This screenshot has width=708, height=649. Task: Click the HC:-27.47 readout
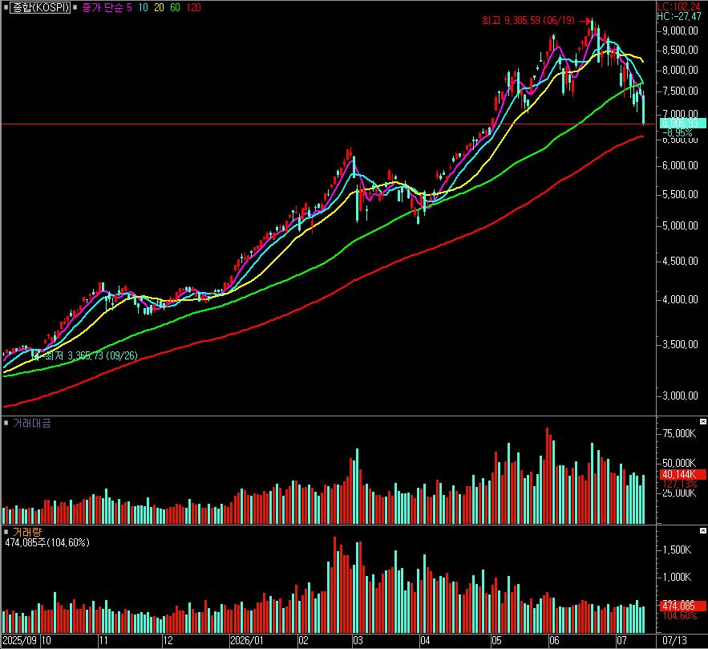pyautogui.click(x=679, y=16)
